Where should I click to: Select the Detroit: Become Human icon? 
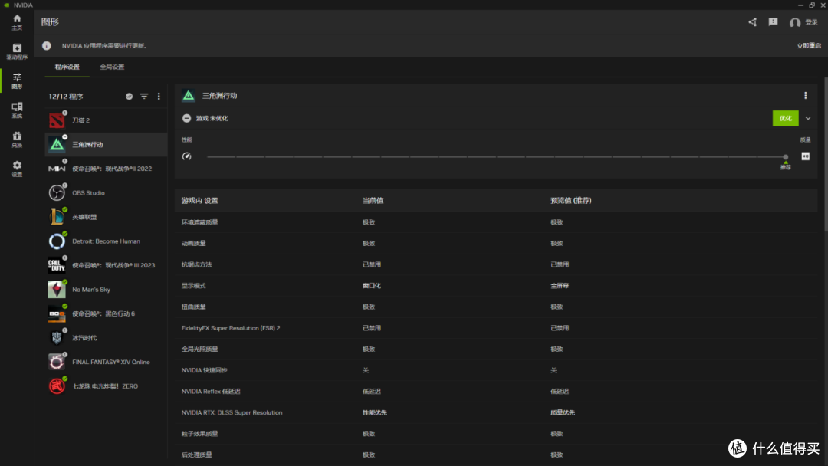57,241
